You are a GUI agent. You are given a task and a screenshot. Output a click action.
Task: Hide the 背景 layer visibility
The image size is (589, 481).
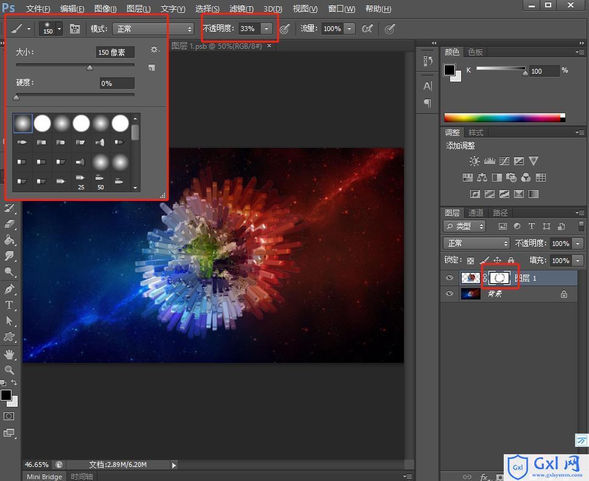click(x=450, y=293)
